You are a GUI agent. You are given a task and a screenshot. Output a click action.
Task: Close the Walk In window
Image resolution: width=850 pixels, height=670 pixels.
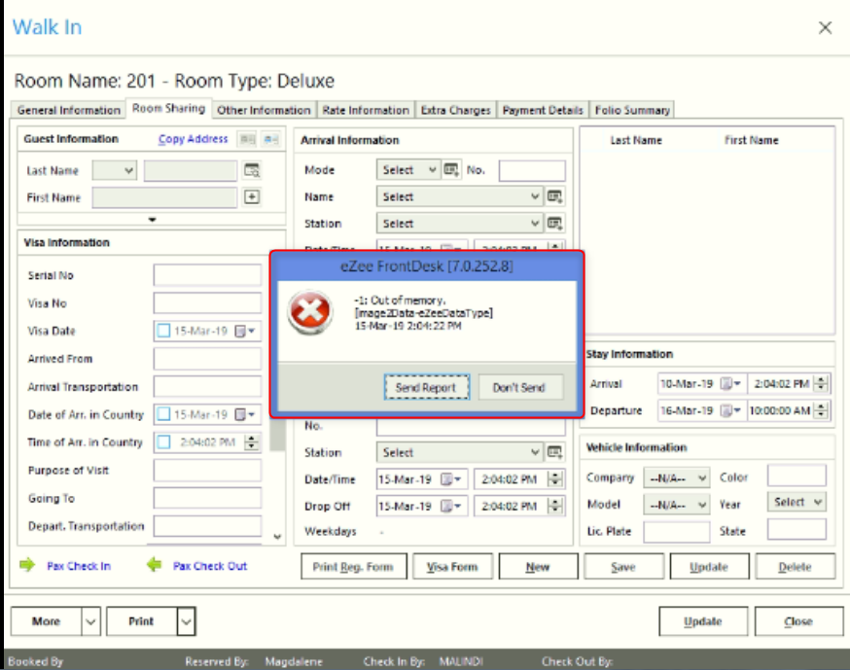825,27
